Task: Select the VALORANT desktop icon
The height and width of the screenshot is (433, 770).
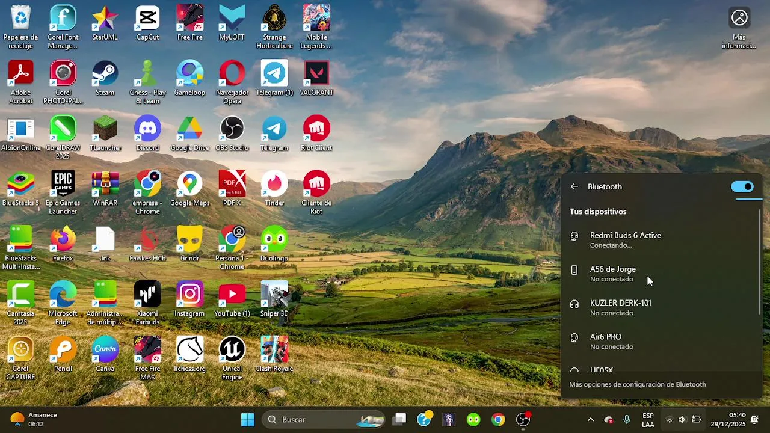Action: pyautogui.click(x=316, y=79)
